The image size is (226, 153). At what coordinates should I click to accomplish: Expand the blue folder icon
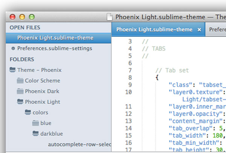click(x=35, y=123)
